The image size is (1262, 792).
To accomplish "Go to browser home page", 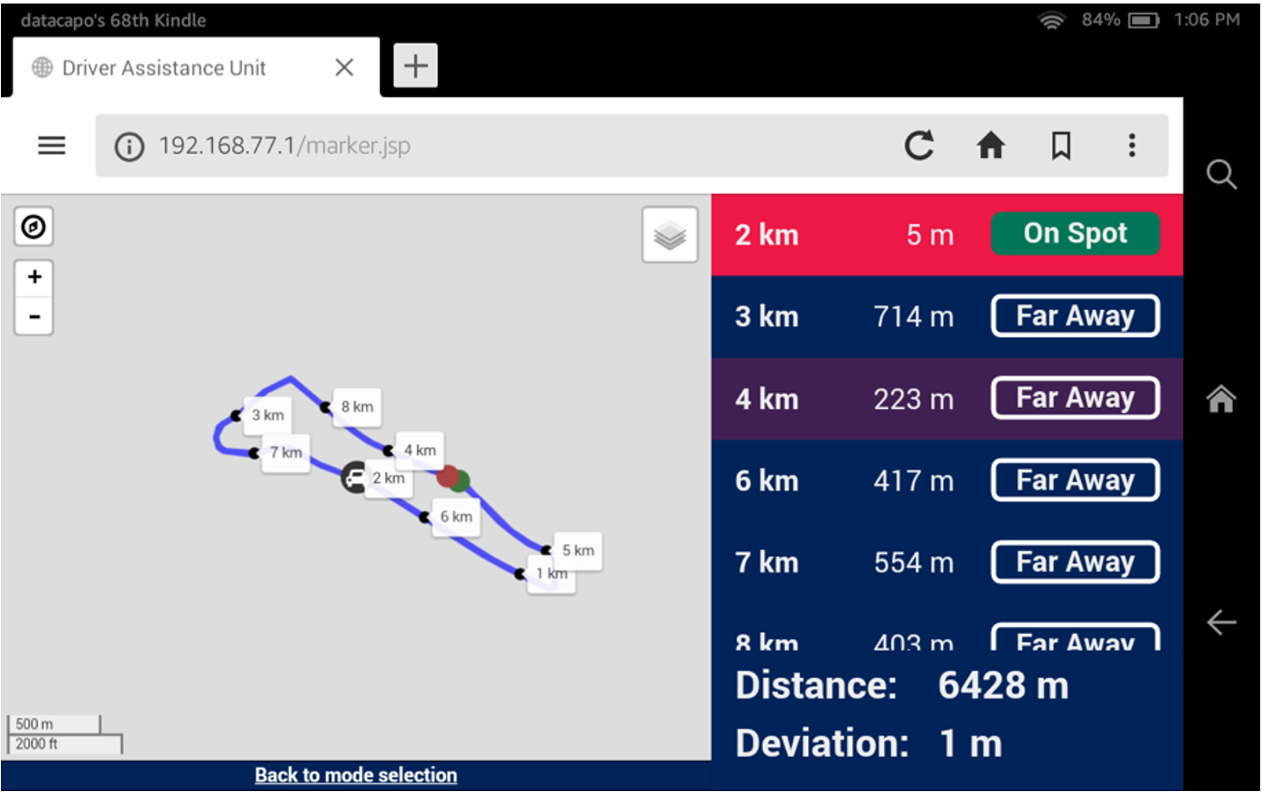I will (x=990, y=146).
